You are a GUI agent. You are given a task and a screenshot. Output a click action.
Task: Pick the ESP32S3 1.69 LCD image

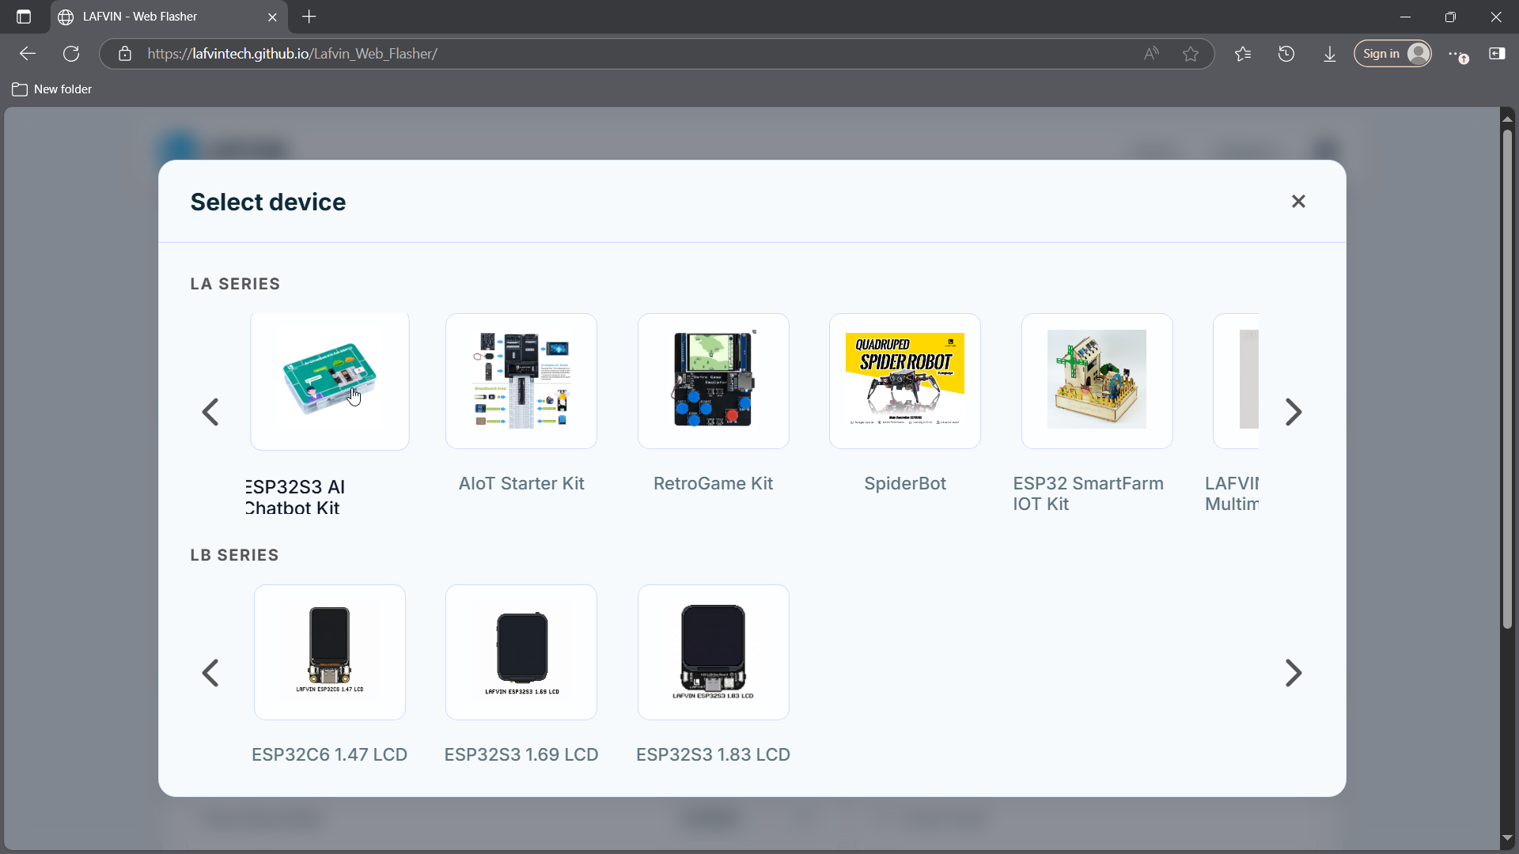[521, 652]
